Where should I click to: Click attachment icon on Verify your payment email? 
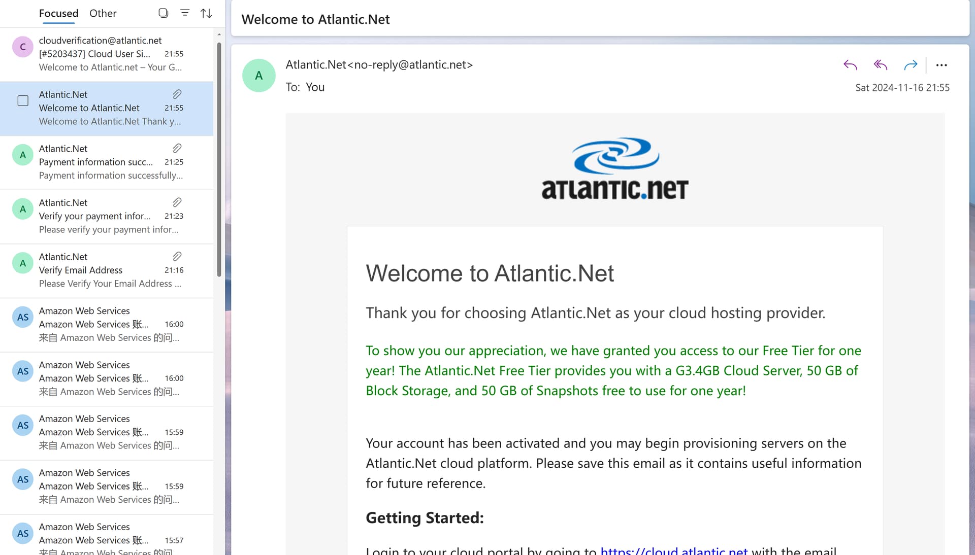[x=177, y=202]
